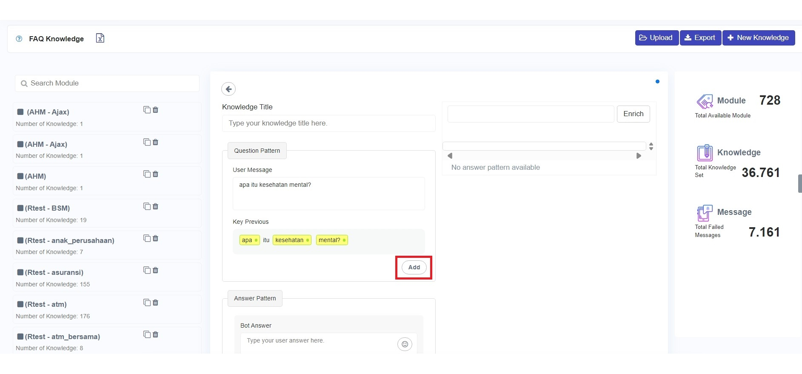The height and width of the screenshot is (374, 802).
Task: Click the back arrow icon above Knowledge Title
Action: (228, 89)
